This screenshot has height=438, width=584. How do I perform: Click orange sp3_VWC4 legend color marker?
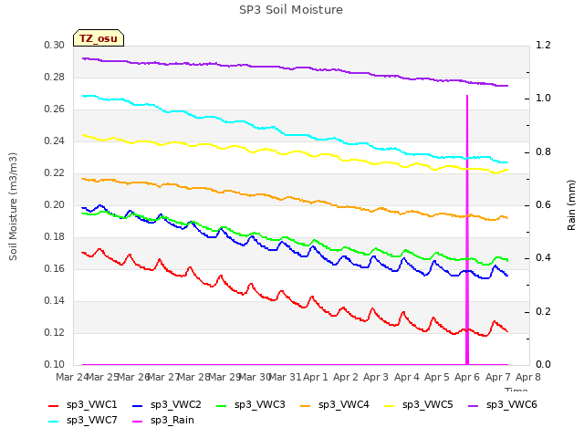point(306,405)
